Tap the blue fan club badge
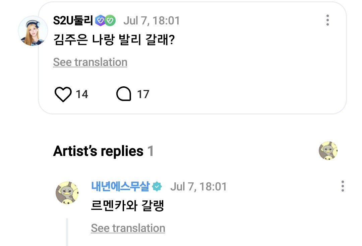The image size is (362, 246). pyautogui.click(x=100, y=20)
